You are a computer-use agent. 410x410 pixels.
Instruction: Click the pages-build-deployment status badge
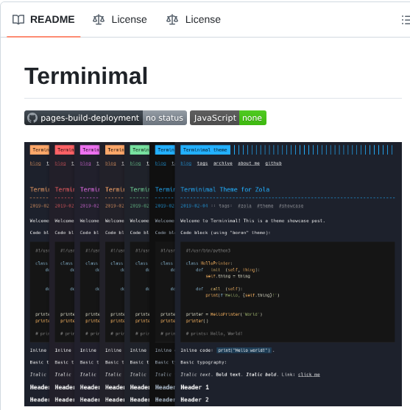pyautogui.click(x=105, y=118)
